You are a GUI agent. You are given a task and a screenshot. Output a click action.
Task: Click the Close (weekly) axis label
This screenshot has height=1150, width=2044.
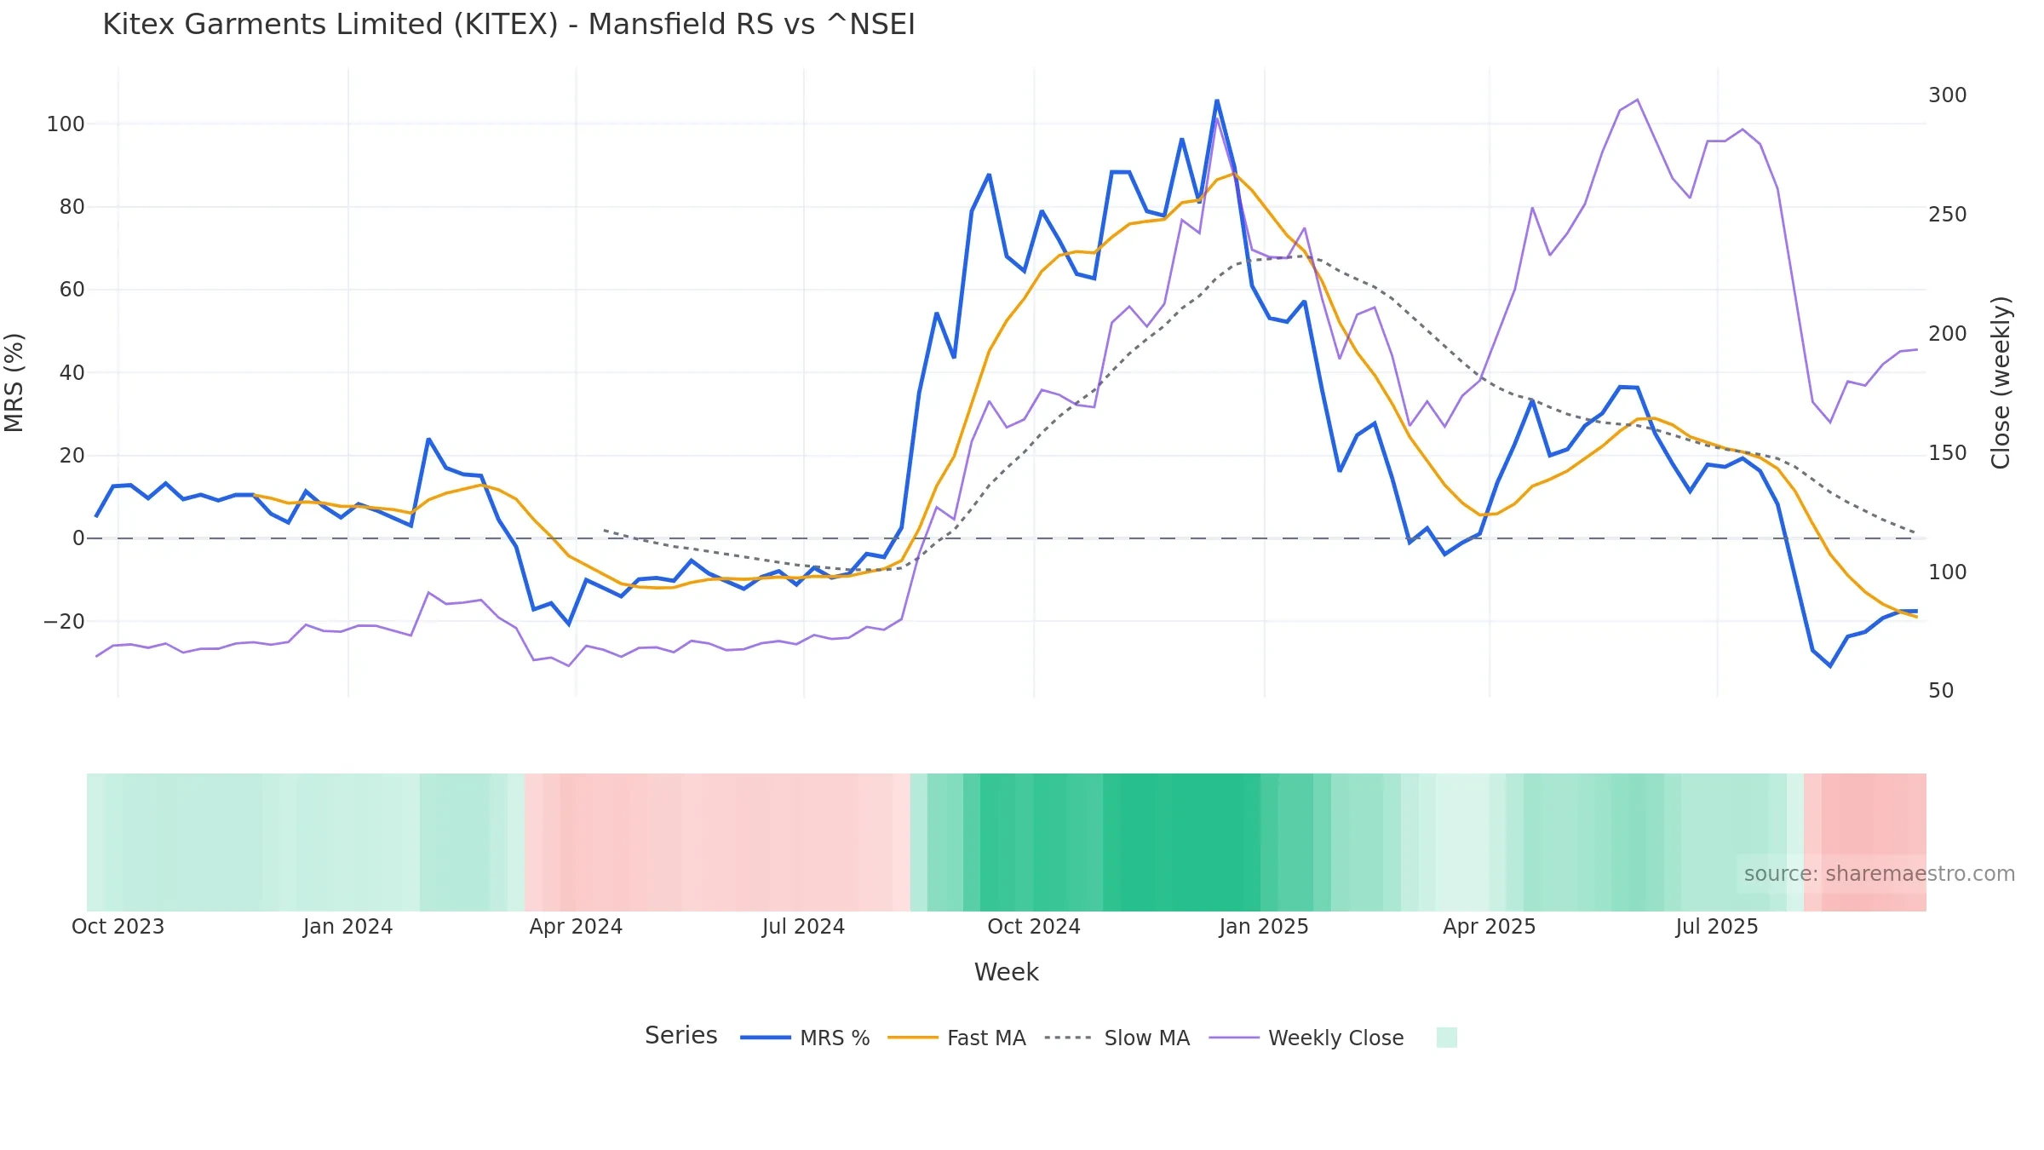(2001, 382)
